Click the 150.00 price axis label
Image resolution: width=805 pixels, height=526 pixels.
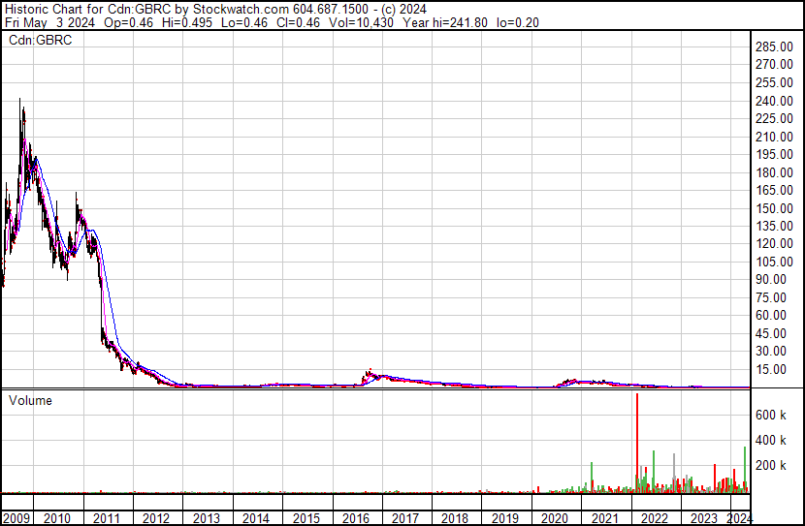[x=776, y=208]
